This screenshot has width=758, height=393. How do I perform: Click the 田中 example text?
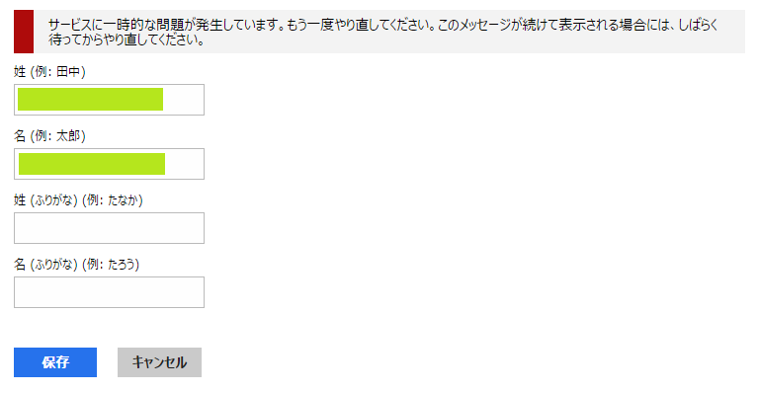[68, 72]
